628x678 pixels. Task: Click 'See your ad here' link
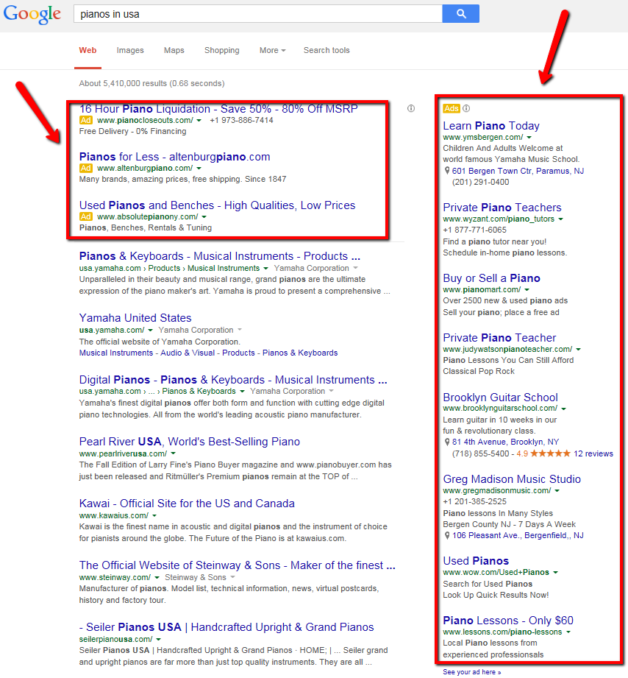point(471,672)
